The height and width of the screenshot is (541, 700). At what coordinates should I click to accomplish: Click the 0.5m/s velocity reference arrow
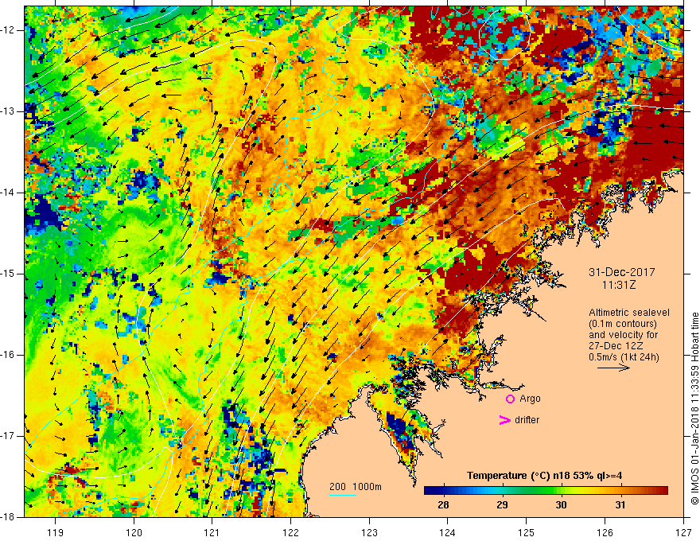point(613,368)
